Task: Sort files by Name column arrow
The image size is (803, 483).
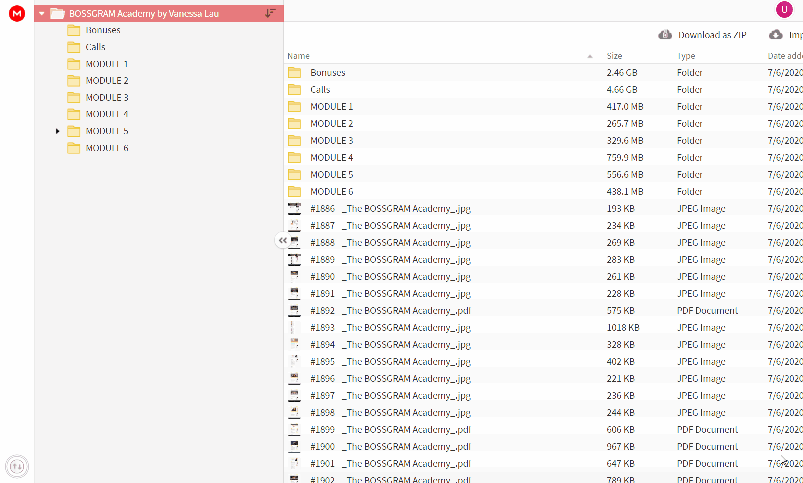Action: coord(590,56)
